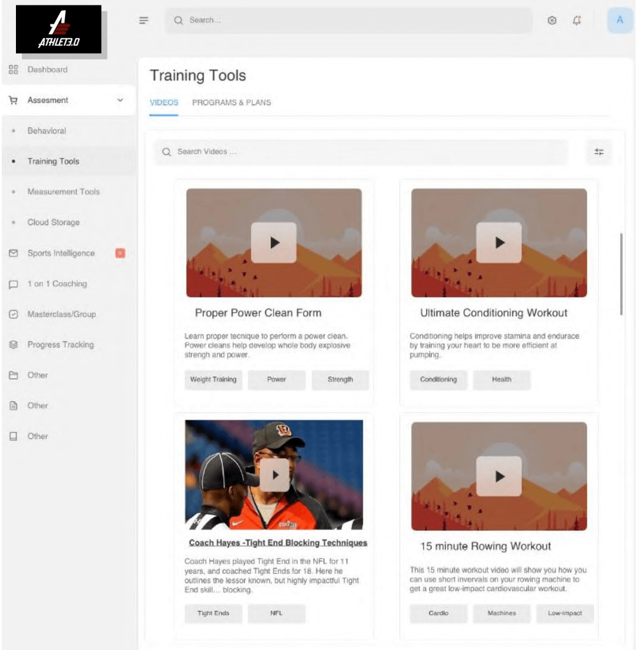
Task: Collapse the Assesment menu chevron
Action: [121, 100]
